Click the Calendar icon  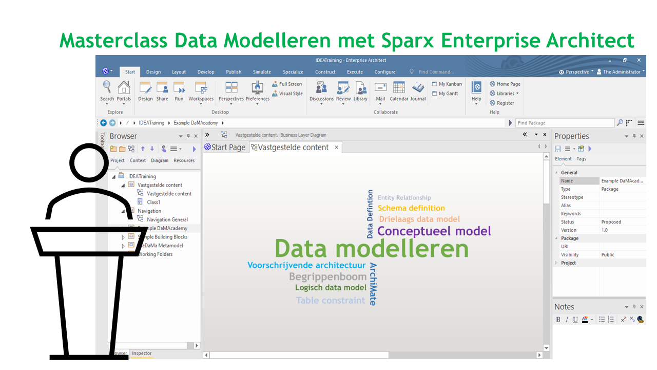399,87
